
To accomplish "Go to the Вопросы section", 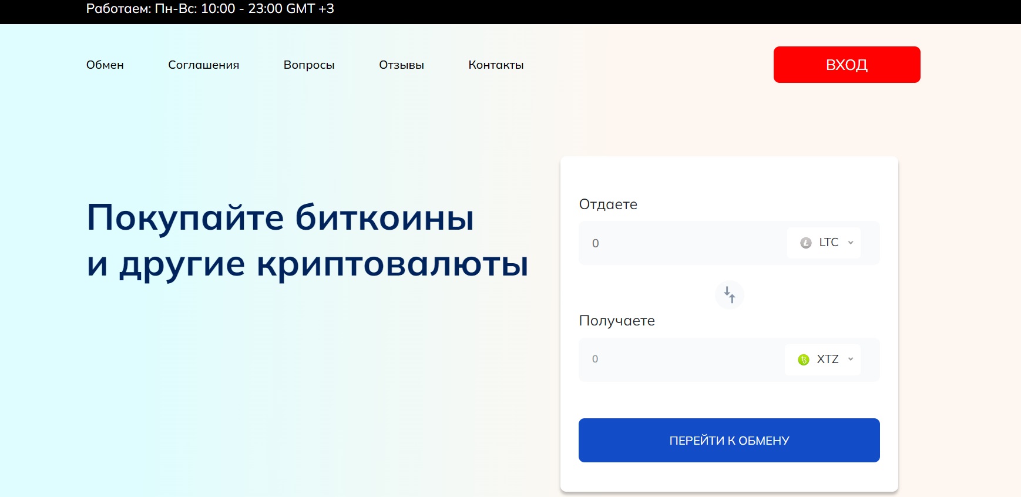I will tap(309, 65).
